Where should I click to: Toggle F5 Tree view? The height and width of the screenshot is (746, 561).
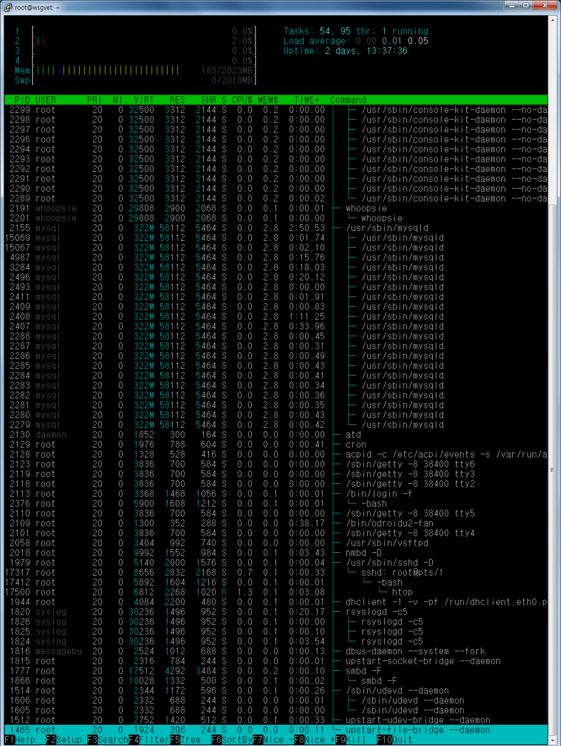click(185, 740)
